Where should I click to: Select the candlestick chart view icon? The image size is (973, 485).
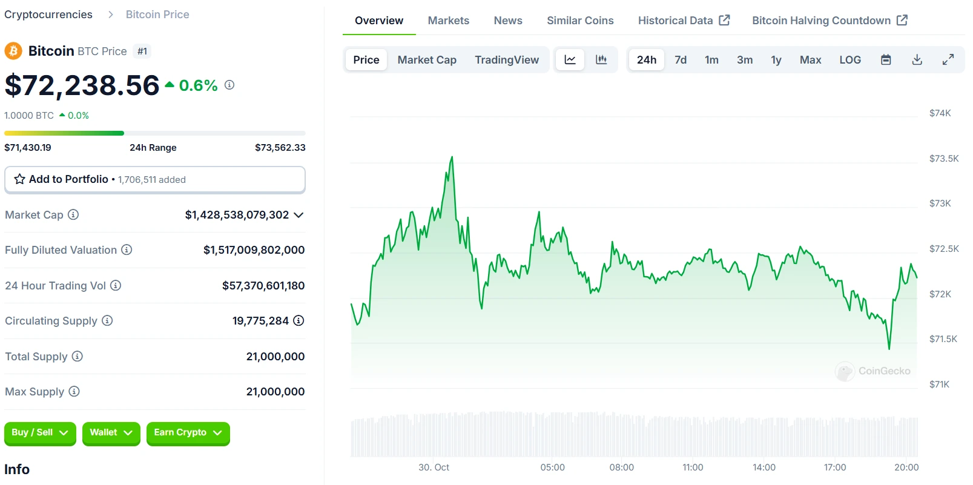pyautogui.click(x=601, y=59)
